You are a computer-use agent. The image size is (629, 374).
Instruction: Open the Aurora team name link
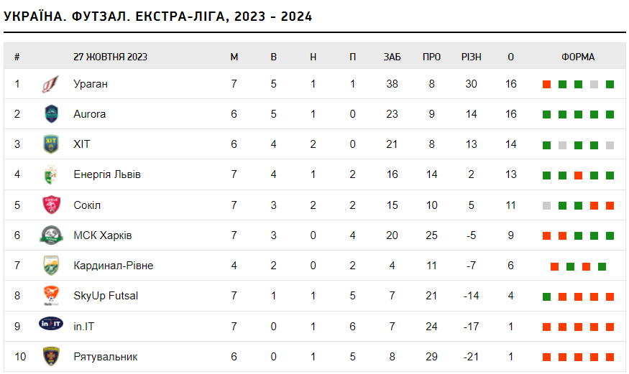[x=89, y=114]
